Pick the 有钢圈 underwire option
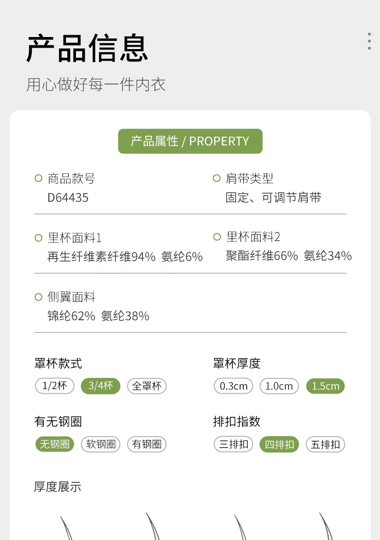380x540 pixels. coord(147,444)
